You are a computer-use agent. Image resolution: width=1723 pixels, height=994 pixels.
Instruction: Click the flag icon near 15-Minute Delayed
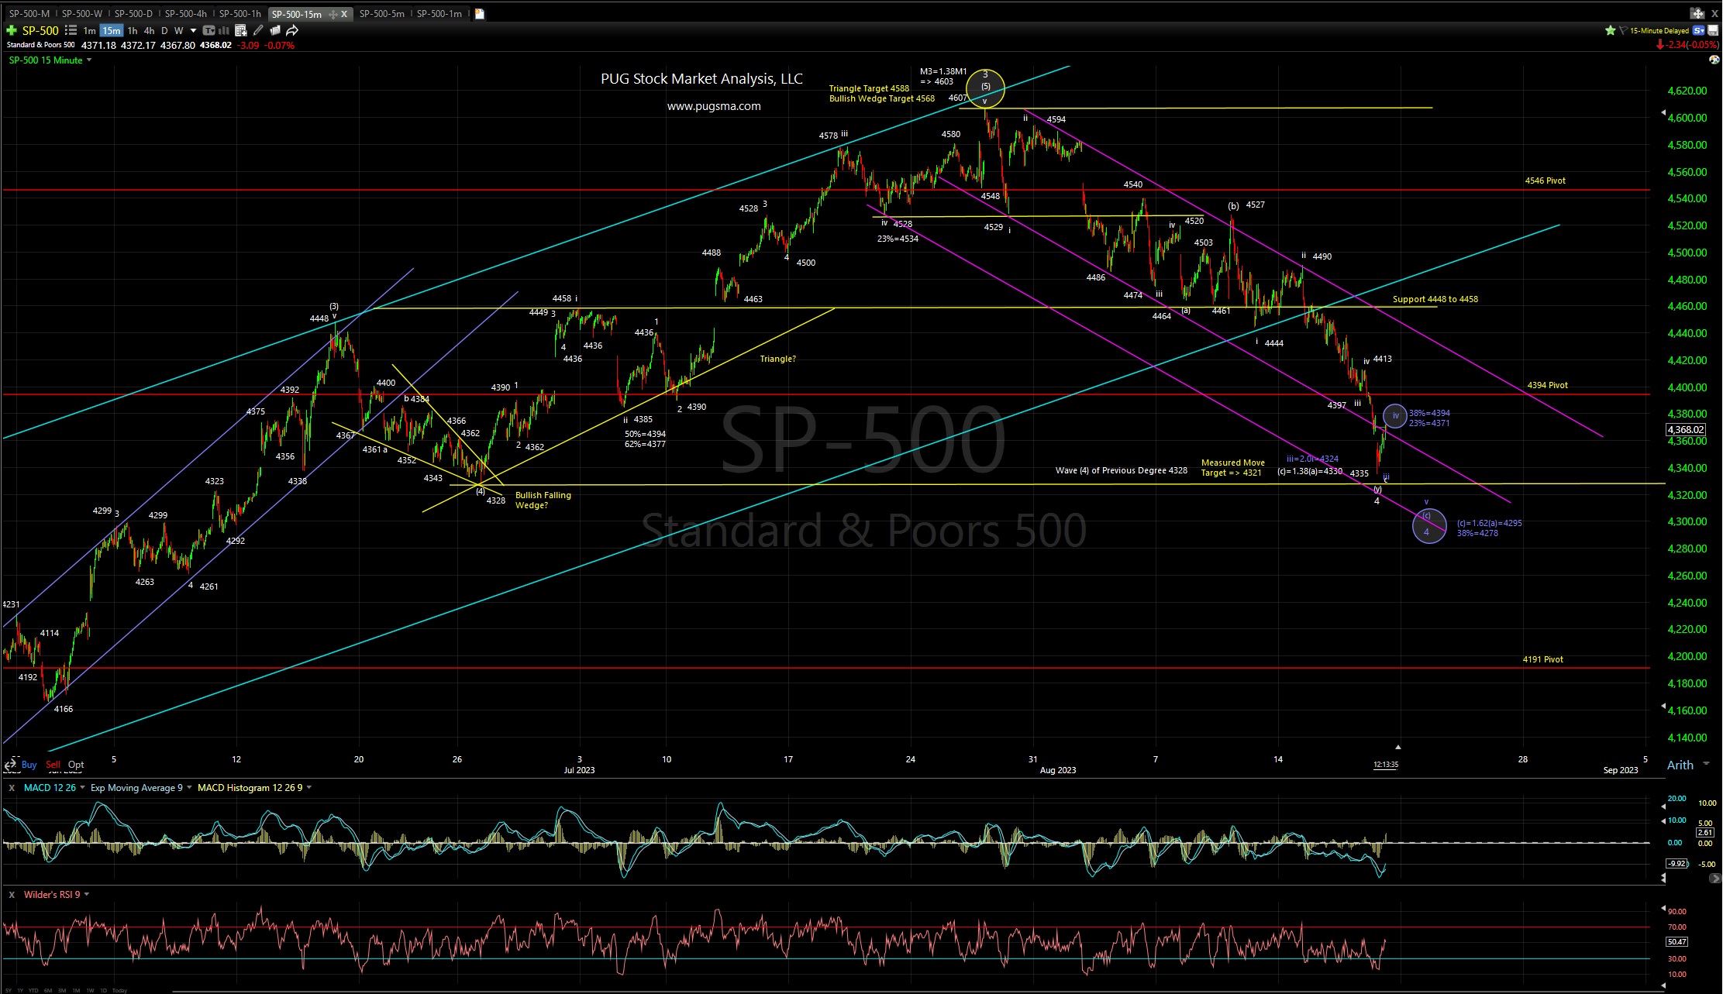click(x=1625, y=30)
